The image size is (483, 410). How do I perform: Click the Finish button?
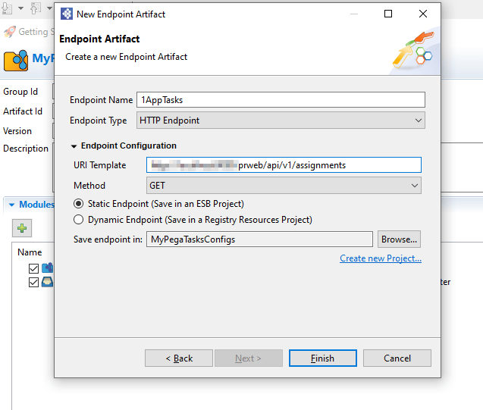(322, 358)
